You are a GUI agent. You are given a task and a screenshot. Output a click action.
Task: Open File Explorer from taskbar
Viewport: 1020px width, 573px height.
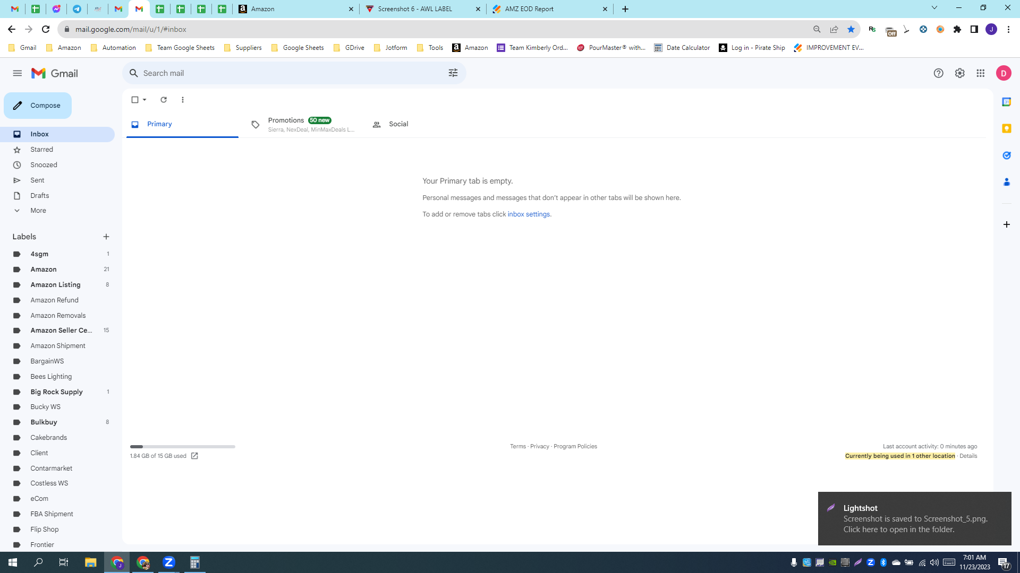coord(90,562)
